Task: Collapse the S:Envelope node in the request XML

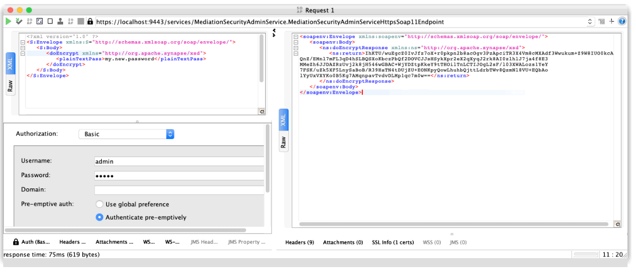Action: click(22, 42)
